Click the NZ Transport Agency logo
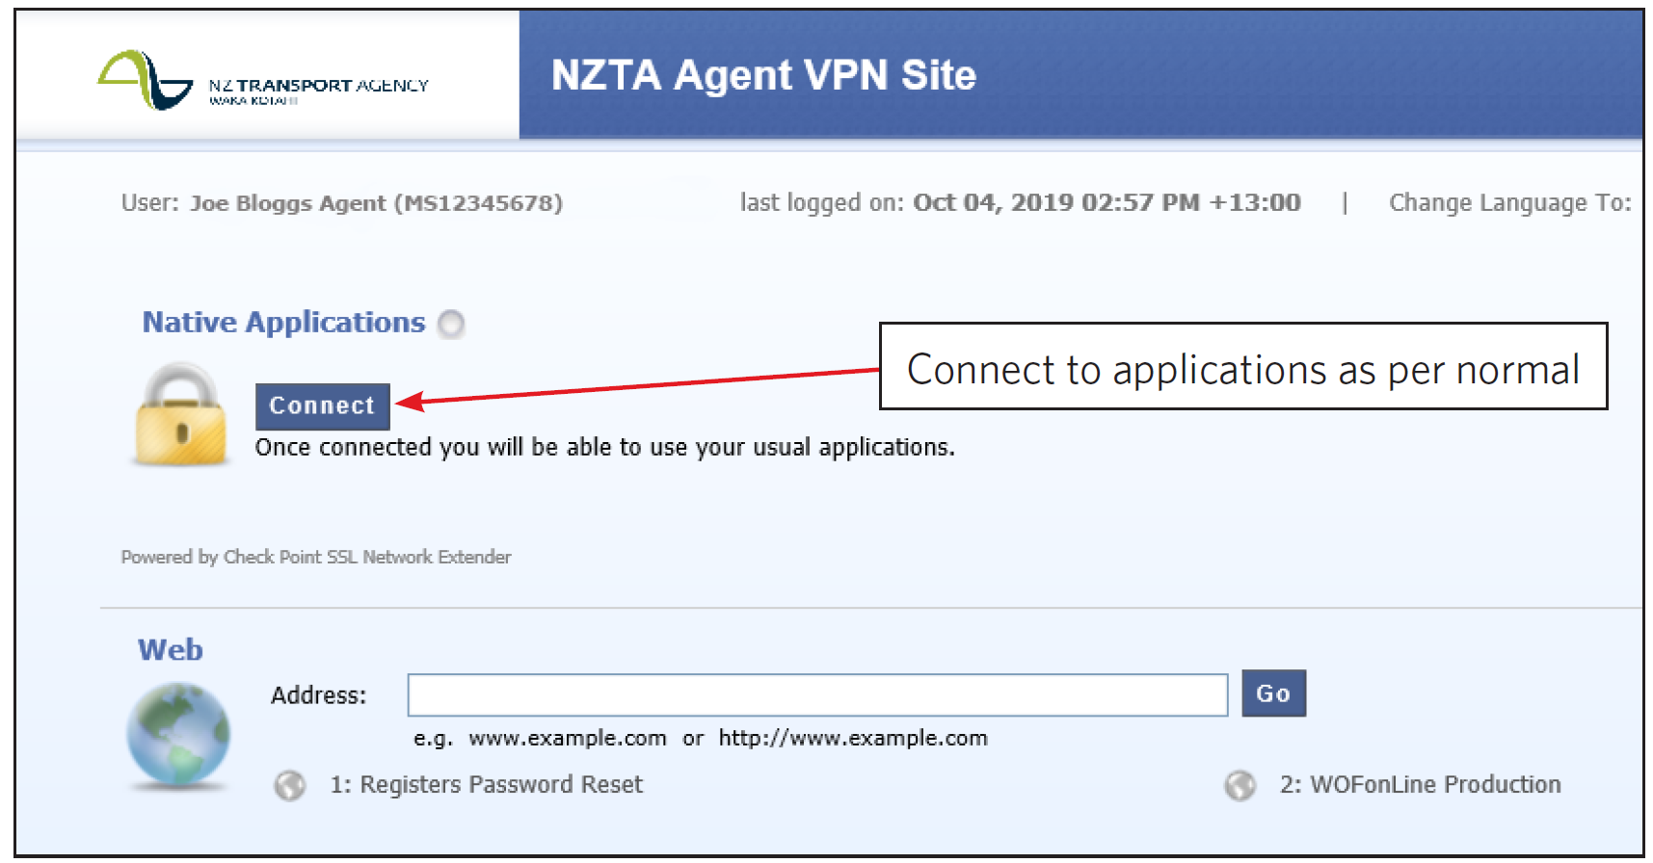This screenshot has width=1653, height=863. click(x=262, y=81)
